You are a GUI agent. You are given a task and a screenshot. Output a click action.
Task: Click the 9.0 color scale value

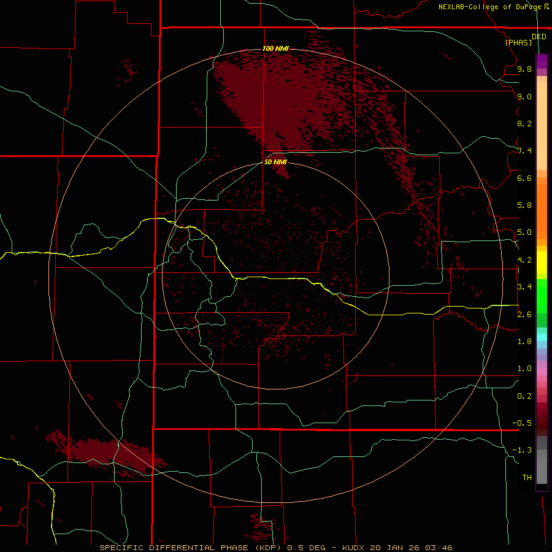click(x=524, y=96)
